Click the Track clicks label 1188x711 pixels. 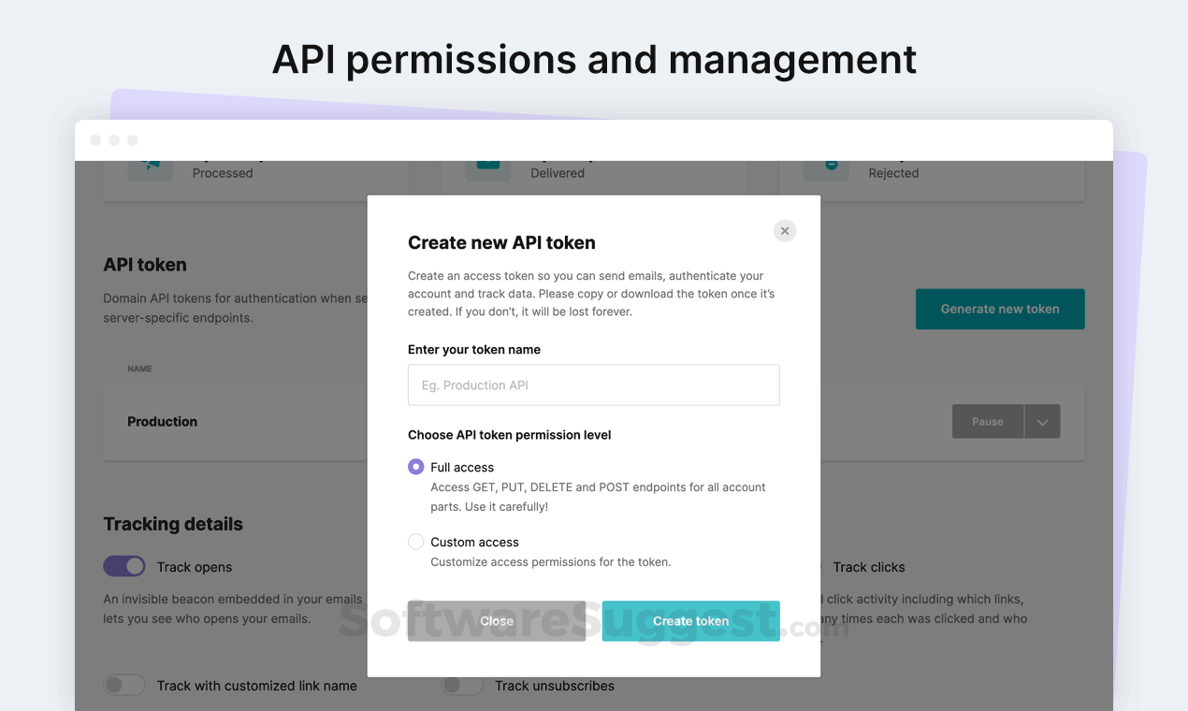click(868, 567)
